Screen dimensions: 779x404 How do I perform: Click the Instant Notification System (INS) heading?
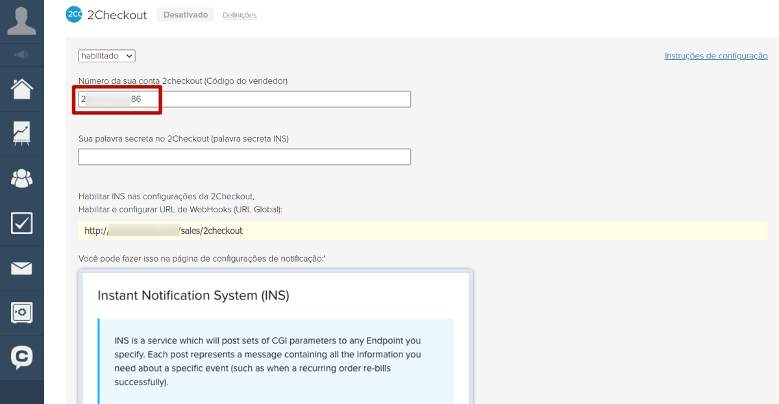[x=193, y=296]
